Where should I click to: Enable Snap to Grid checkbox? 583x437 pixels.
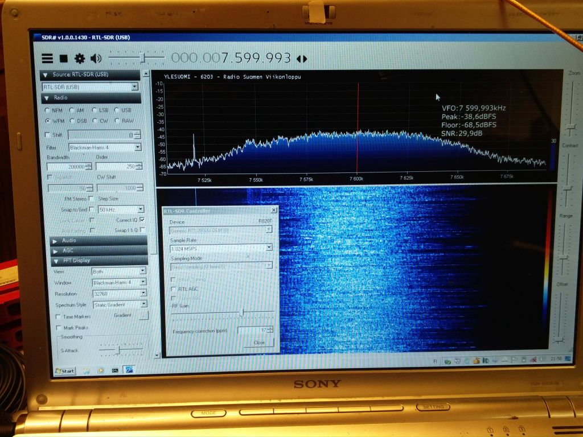[x=92, y=209]
